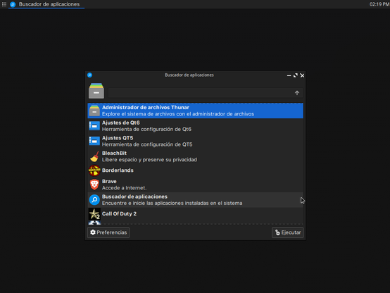
Task: Click the Ejecutar button
Action: (x=287, y=232)
